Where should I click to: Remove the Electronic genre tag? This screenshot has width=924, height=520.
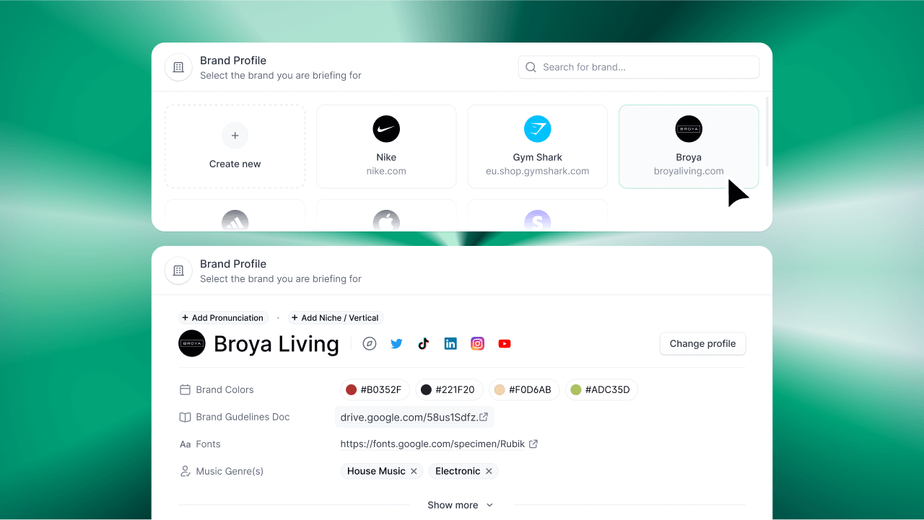click(x=489, y=471)
